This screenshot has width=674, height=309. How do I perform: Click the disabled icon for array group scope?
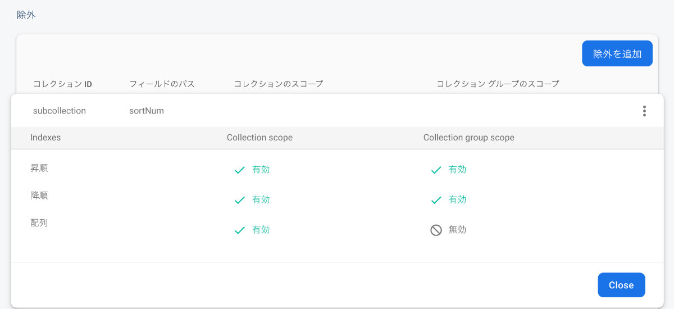[x=436, y=230]
